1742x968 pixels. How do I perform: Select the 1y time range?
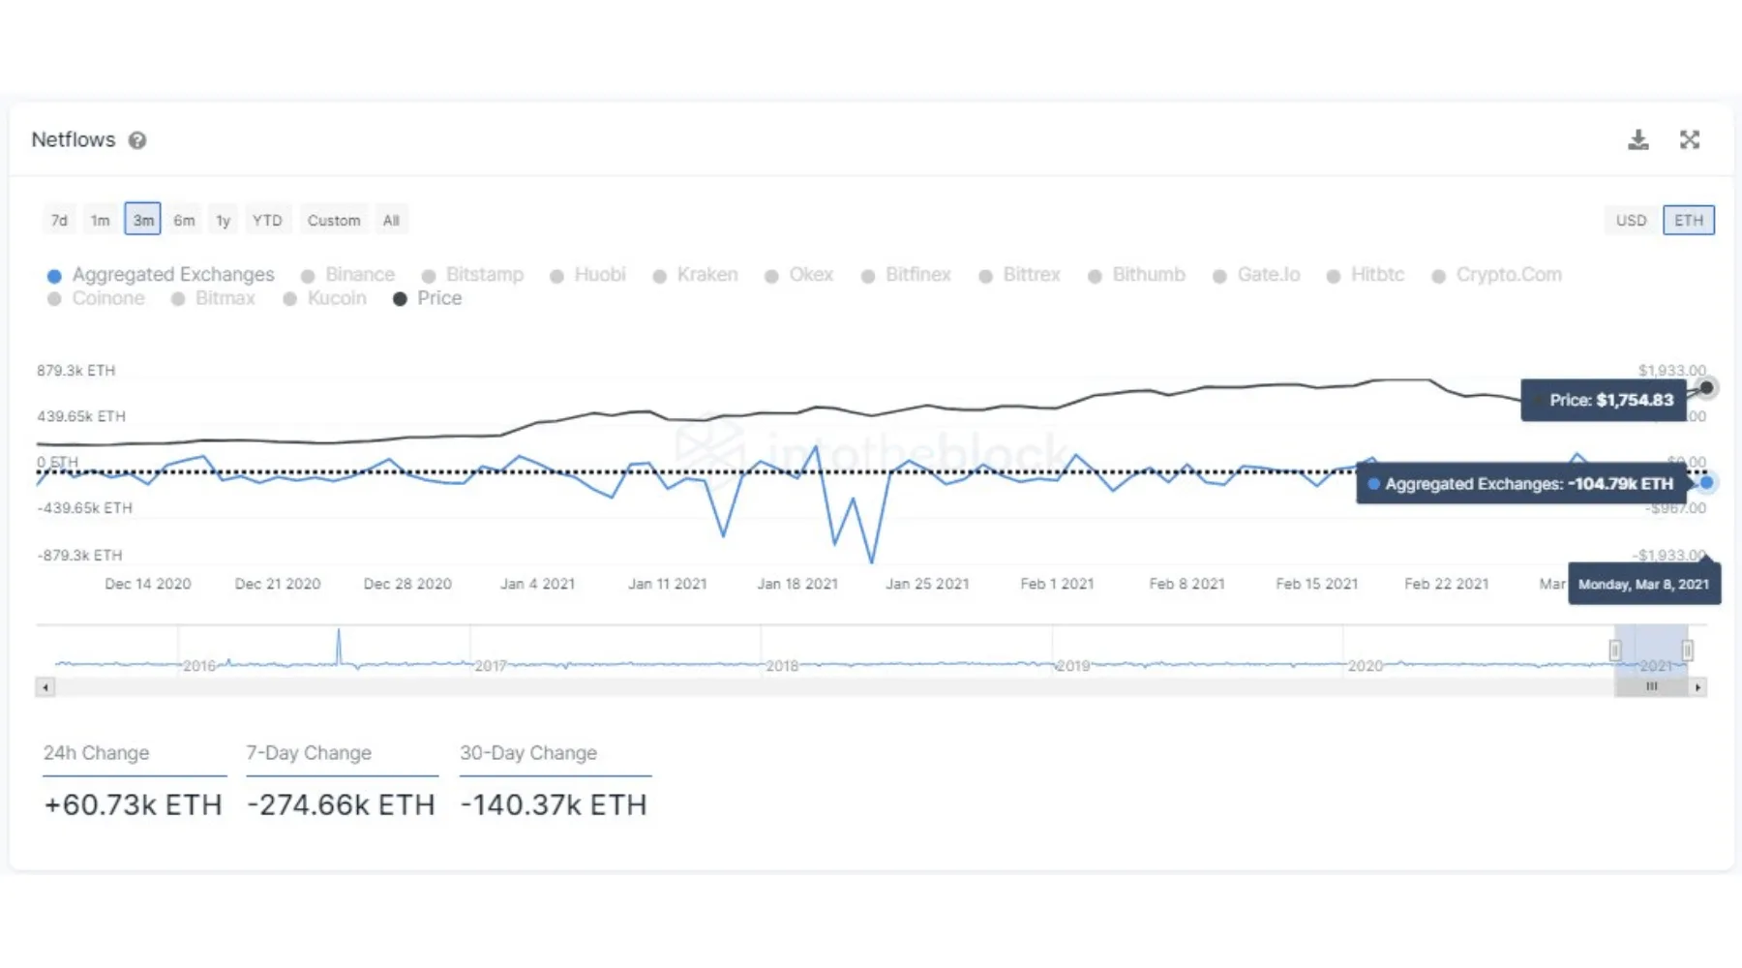pos(223,221)
